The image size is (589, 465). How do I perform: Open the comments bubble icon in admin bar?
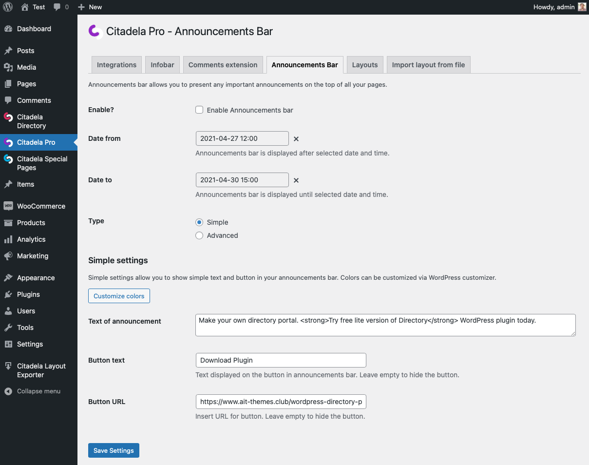pyautogui.click(x=57, y=7)
